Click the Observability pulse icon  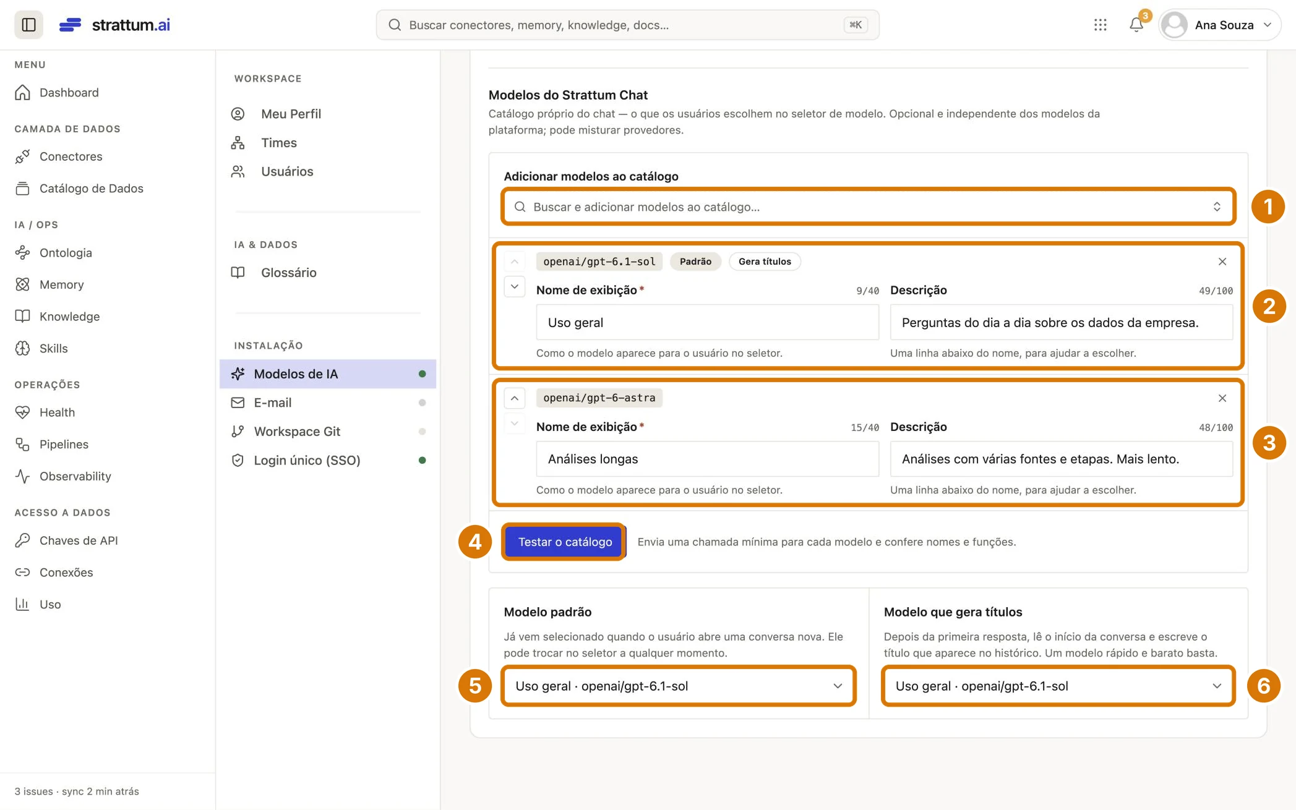click(x=22, y=476)
